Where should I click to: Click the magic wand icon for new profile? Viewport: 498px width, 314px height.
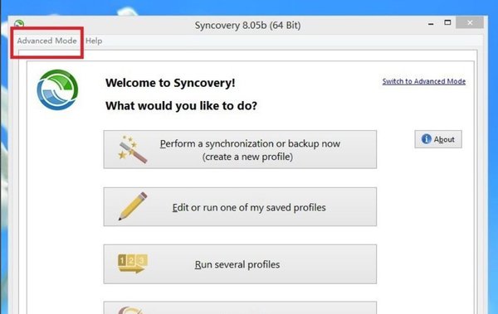click(x=132, y=149)
